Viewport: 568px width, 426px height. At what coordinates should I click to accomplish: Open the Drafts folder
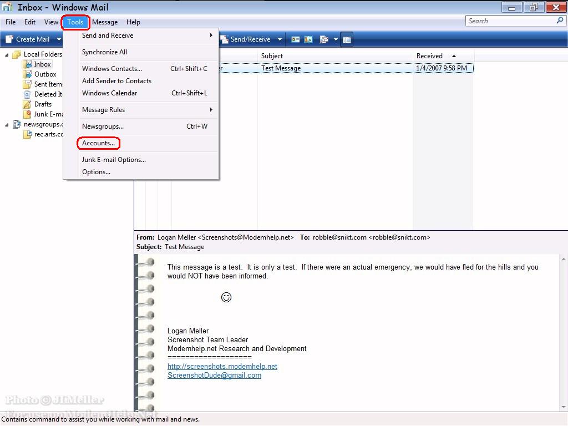[x=43, y=104]
